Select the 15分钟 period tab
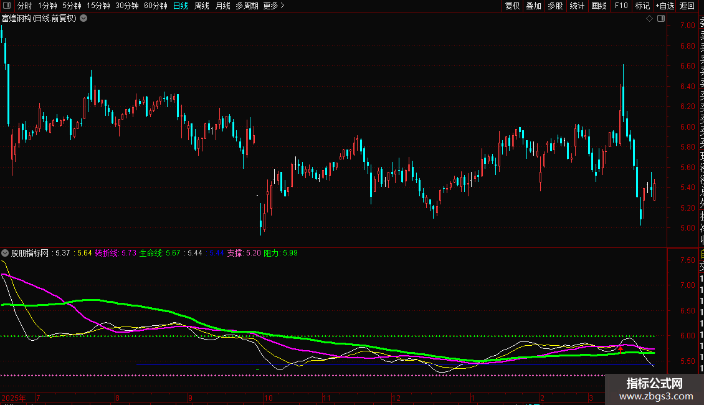The width and height of the screenshot is (704, 405). point(98,6)
